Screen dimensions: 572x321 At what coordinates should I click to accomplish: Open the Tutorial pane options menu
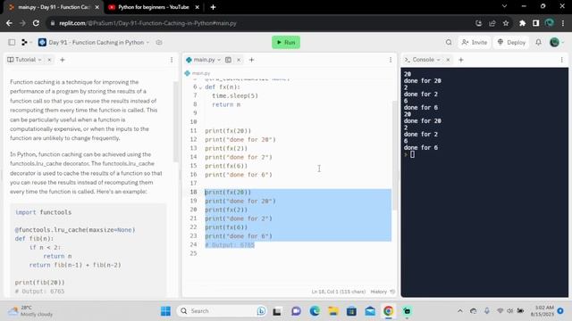[x=172, y=60]
